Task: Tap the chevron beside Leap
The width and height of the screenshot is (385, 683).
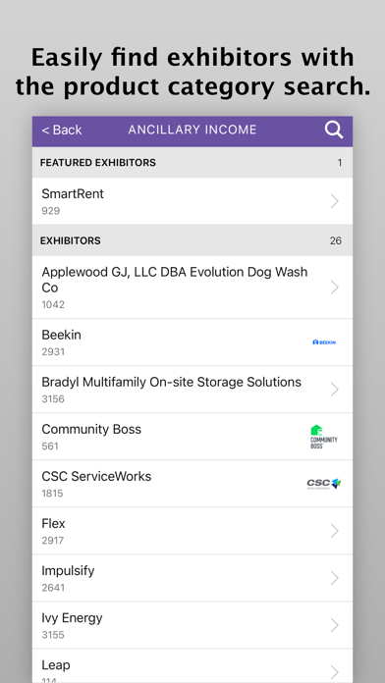Action: (x=335, y=671)
